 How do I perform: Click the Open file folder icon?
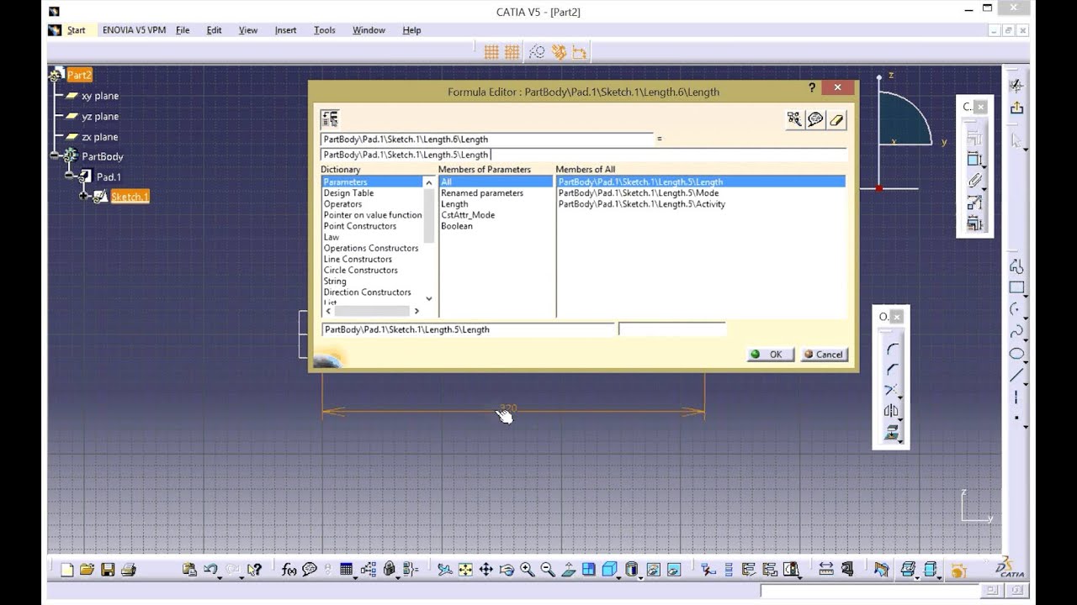click(87, 570)
